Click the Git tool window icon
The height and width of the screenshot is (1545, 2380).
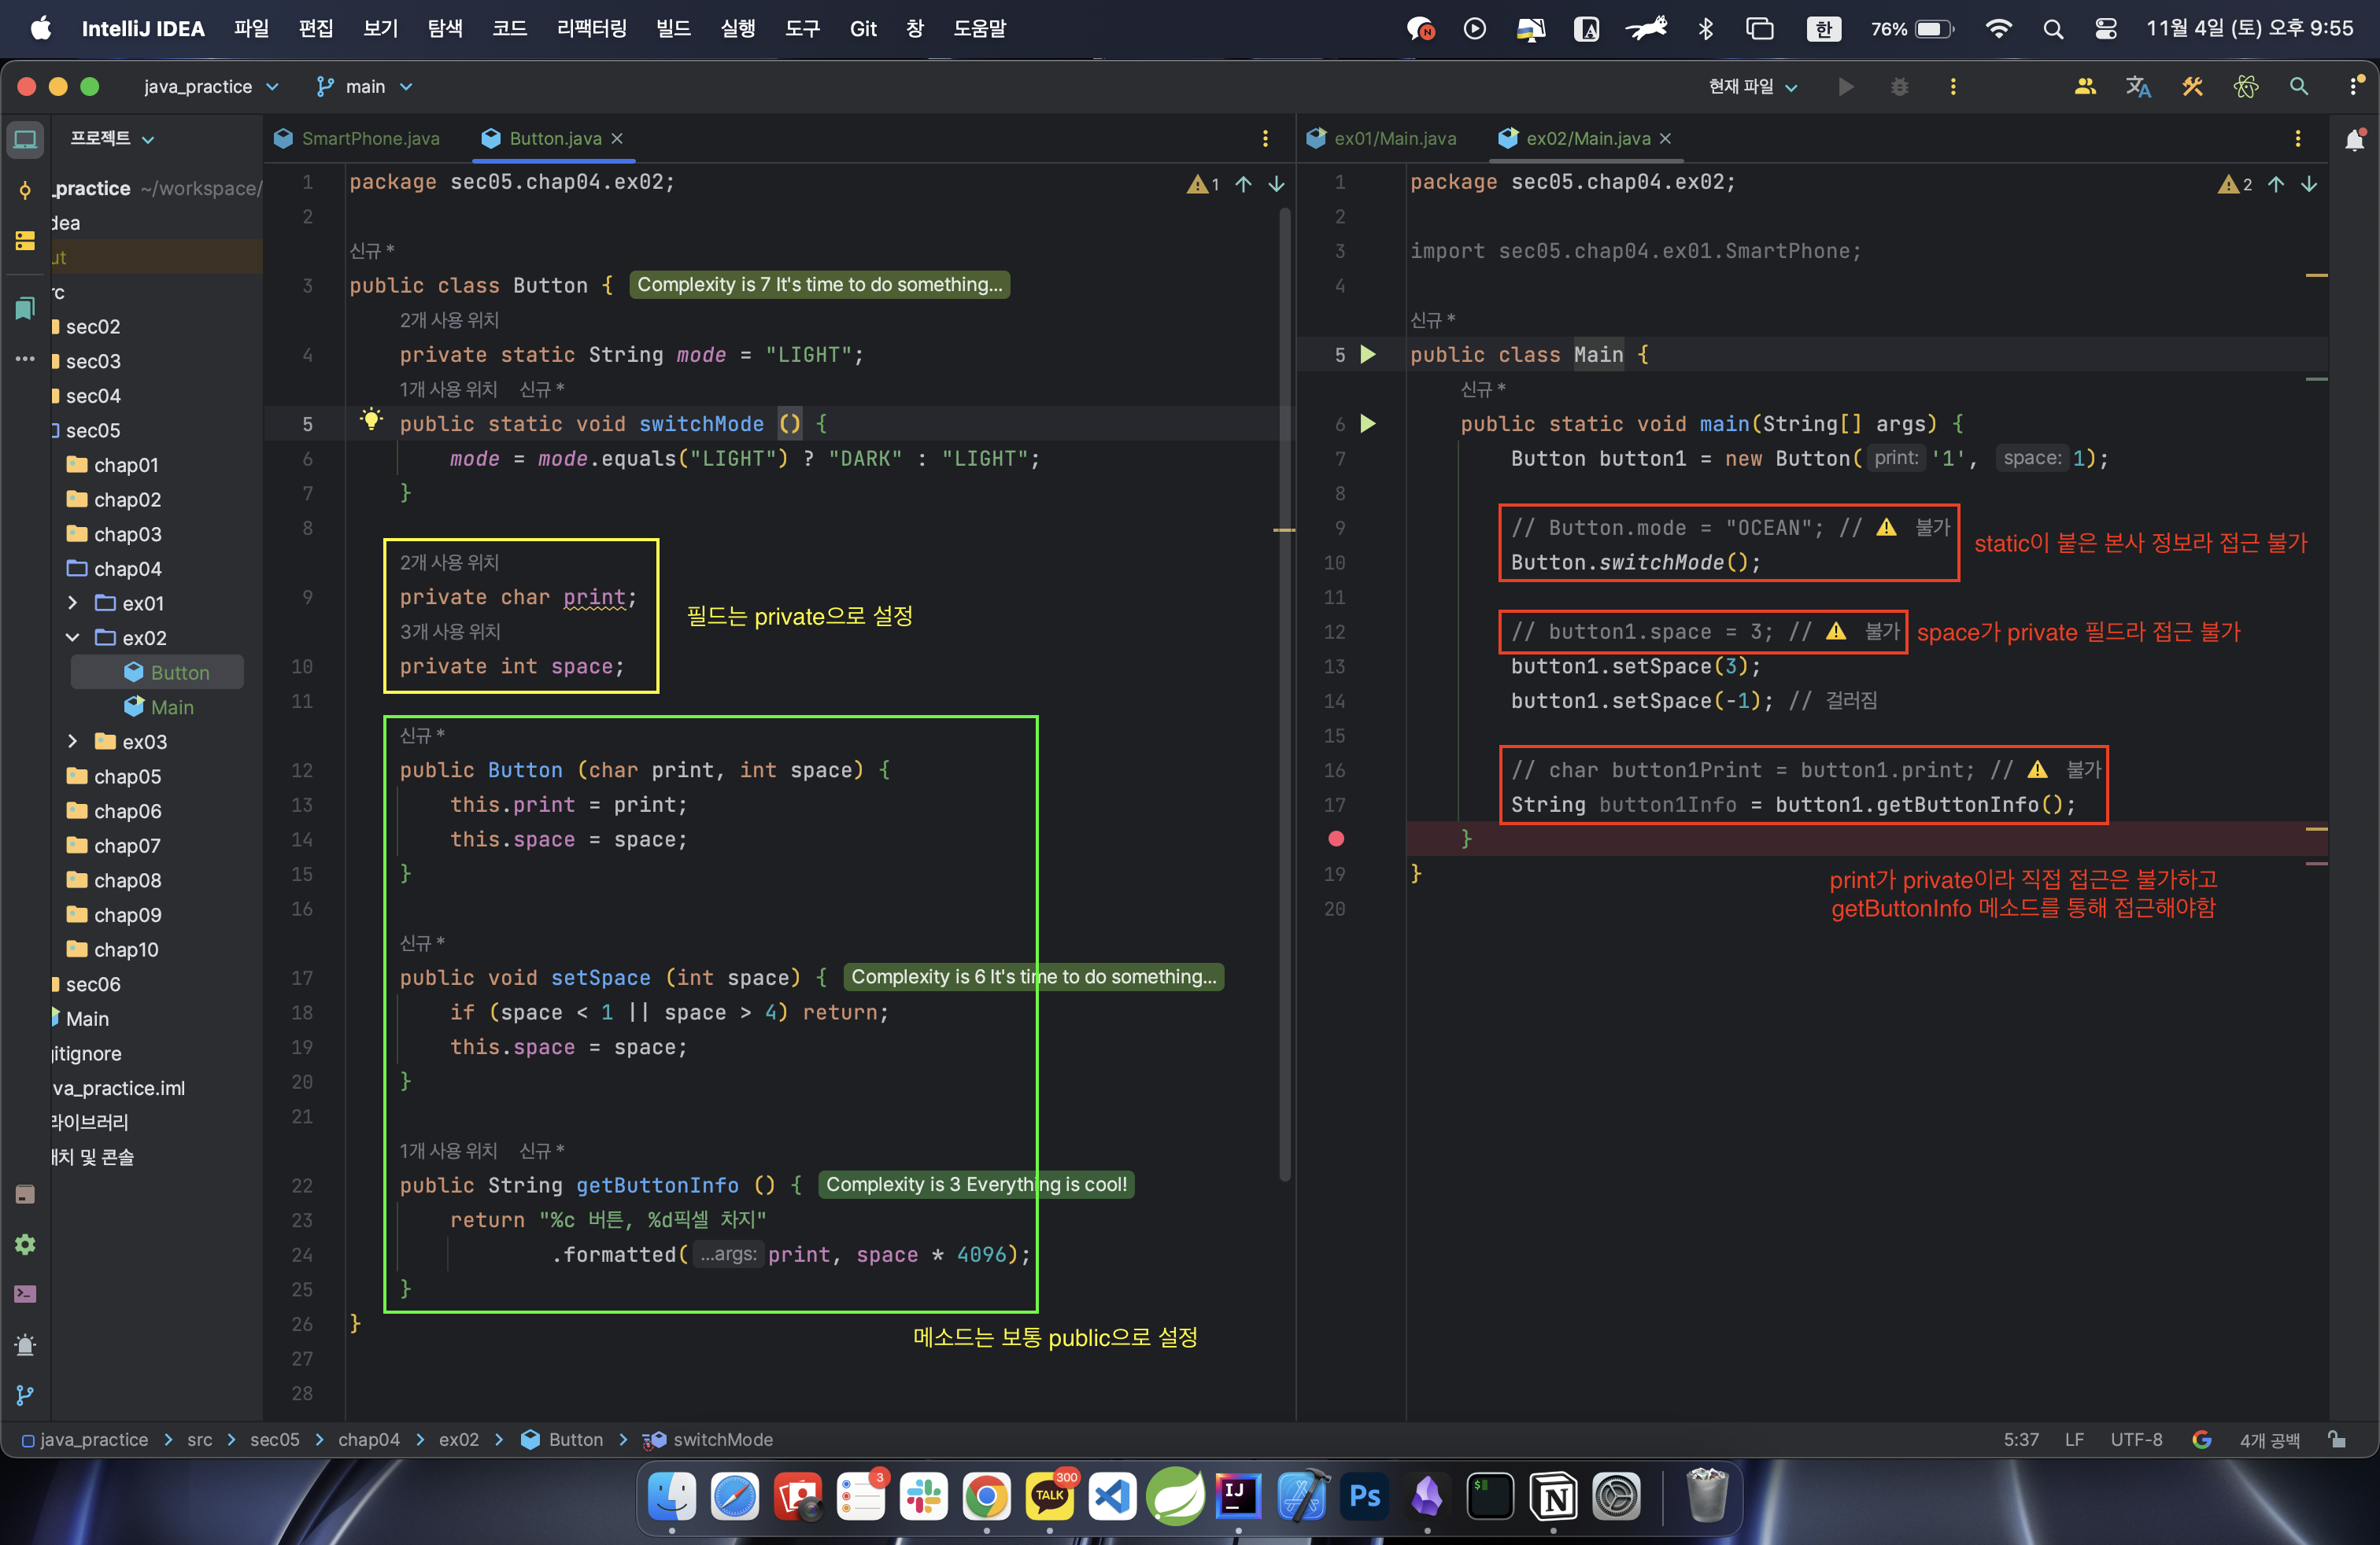(x=25, y=1394)
